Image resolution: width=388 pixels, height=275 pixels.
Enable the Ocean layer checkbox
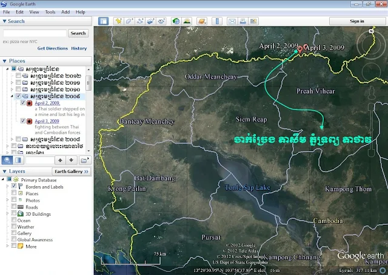coord(14,220)
